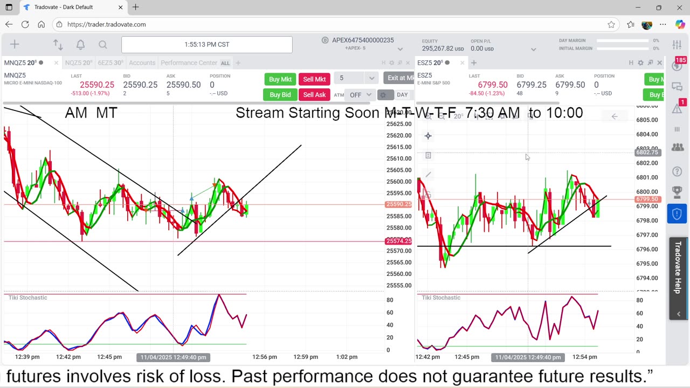Open the Accounts tab
The image size is (690, 388).
coord(142,63)
